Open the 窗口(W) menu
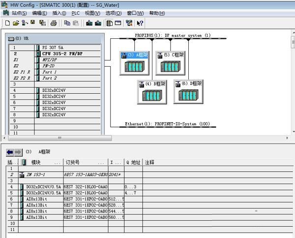The width and height of the screenshot is (295, 238). (136, 13)
